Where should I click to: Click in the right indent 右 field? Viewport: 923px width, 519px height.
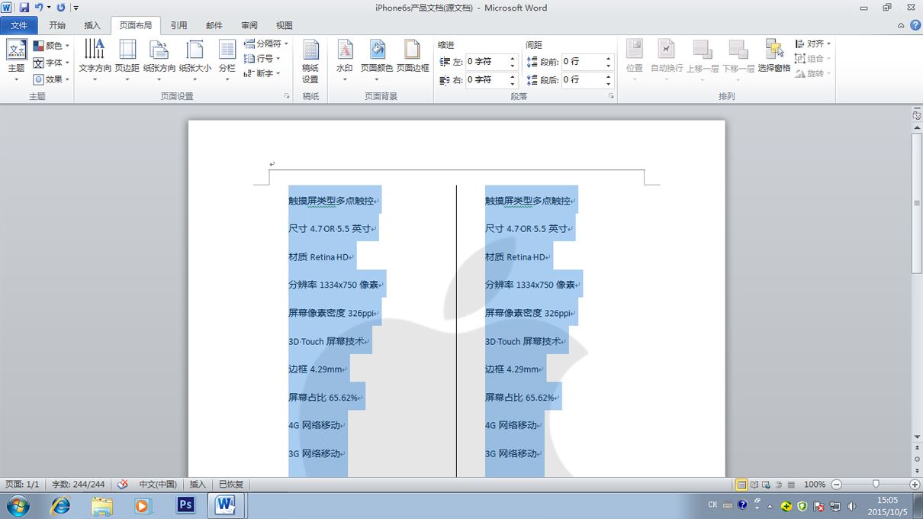(486, 79)
